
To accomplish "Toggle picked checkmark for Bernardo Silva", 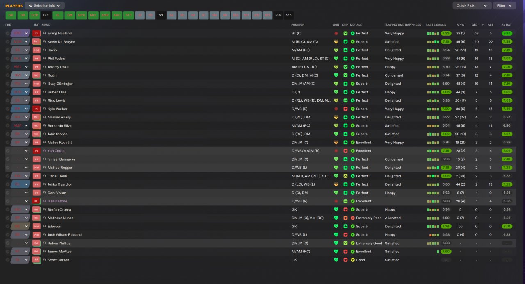I will coord(8,126).
